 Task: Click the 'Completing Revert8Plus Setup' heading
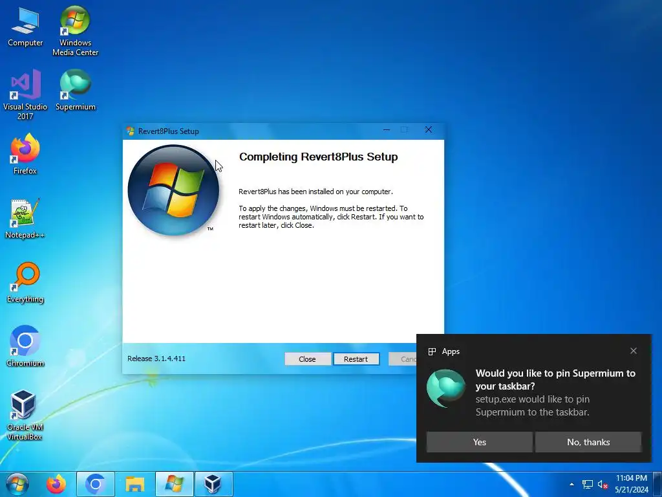(x=318, y=157)
